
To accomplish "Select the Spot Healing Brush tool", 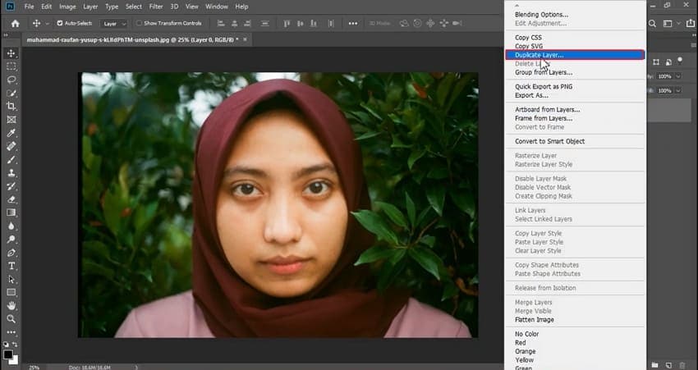I will [11, 146].
